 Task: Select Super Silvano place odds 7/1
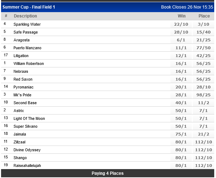click(204, 126)
